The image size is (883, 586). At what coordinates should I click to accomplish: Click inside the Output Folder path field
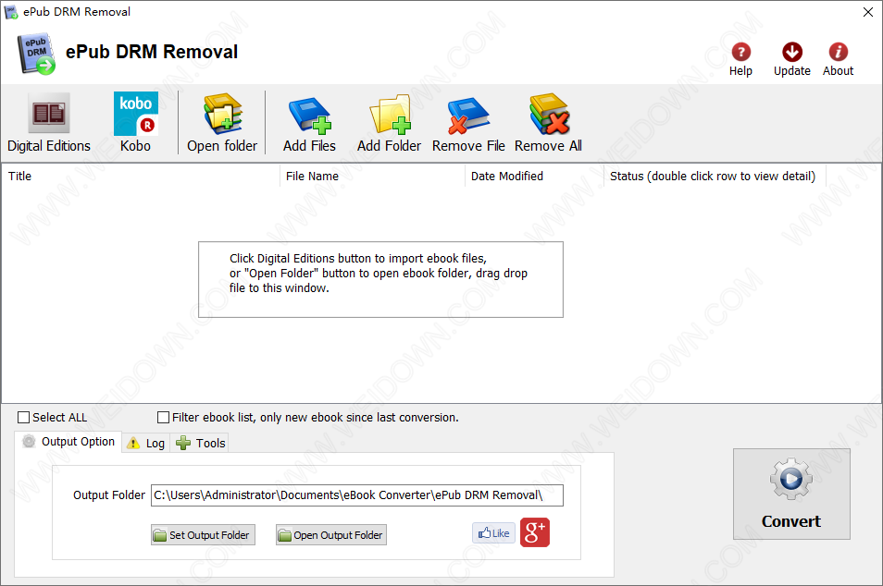pos(357,495)
